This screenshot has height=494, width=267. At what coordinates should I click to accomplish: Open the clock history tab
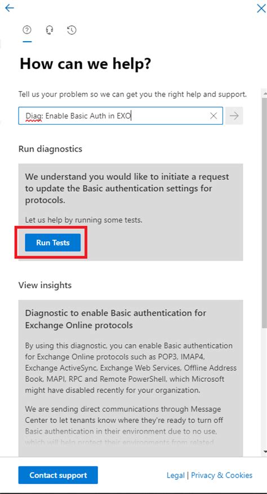pyautogui.click(x=72, y=30)
